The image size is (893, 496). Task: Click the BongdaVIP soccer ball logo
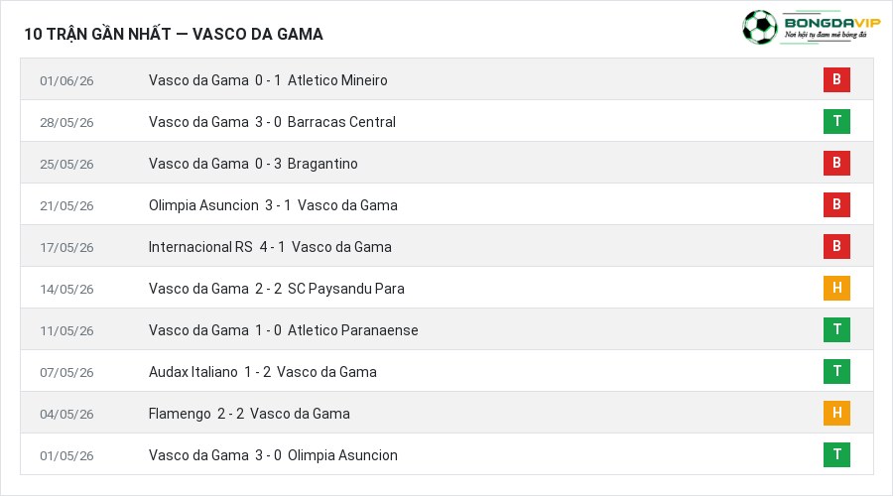point(760,27)
